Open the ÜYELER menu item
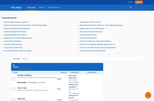 point(42,7)
